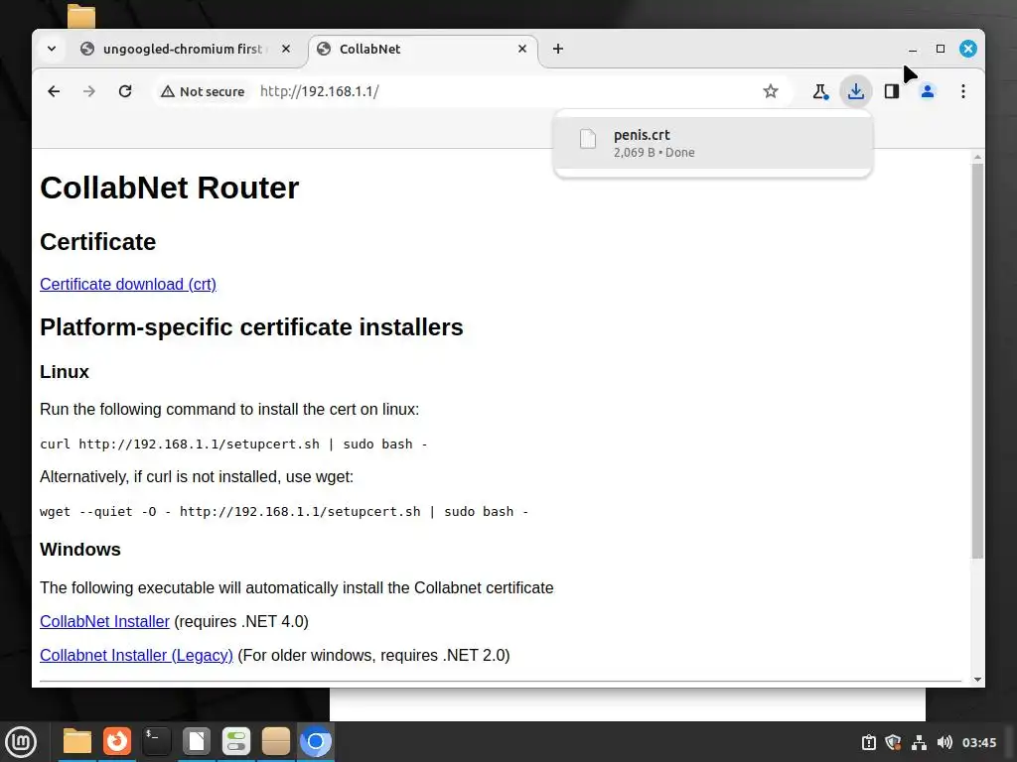Expand the tab search dropdown arrow

[x=52, y=49]
